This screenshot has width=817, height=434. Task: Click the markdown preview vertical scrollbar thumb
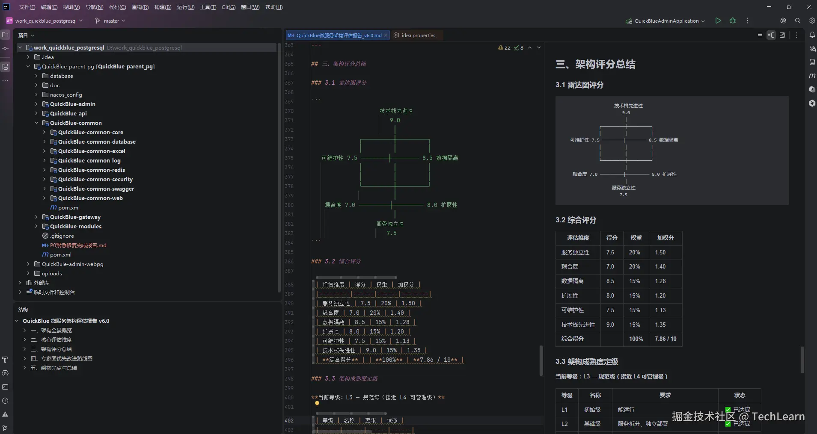pos(802,360)
